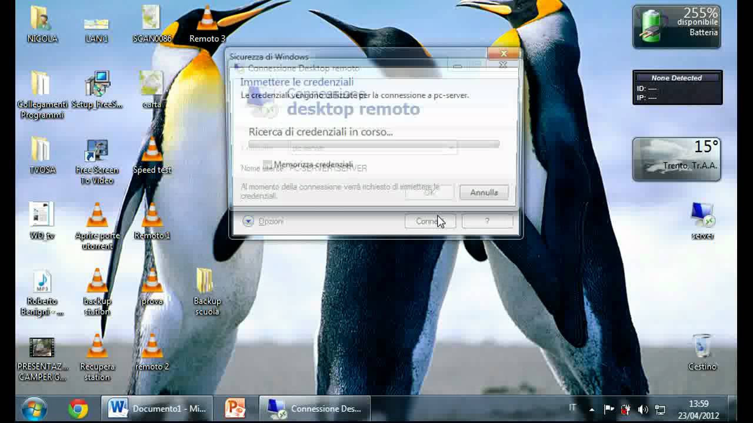Open the Action Center flag icon
The height and width of the screenshot is (423, 753).
pyautogui.click(x=609, y=409)
